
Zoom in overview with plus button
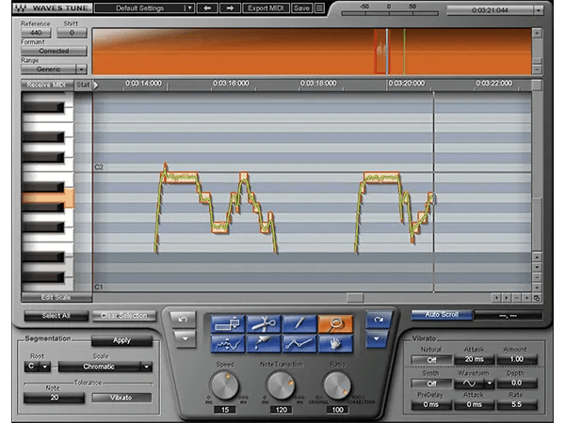[x=537, y=33]
